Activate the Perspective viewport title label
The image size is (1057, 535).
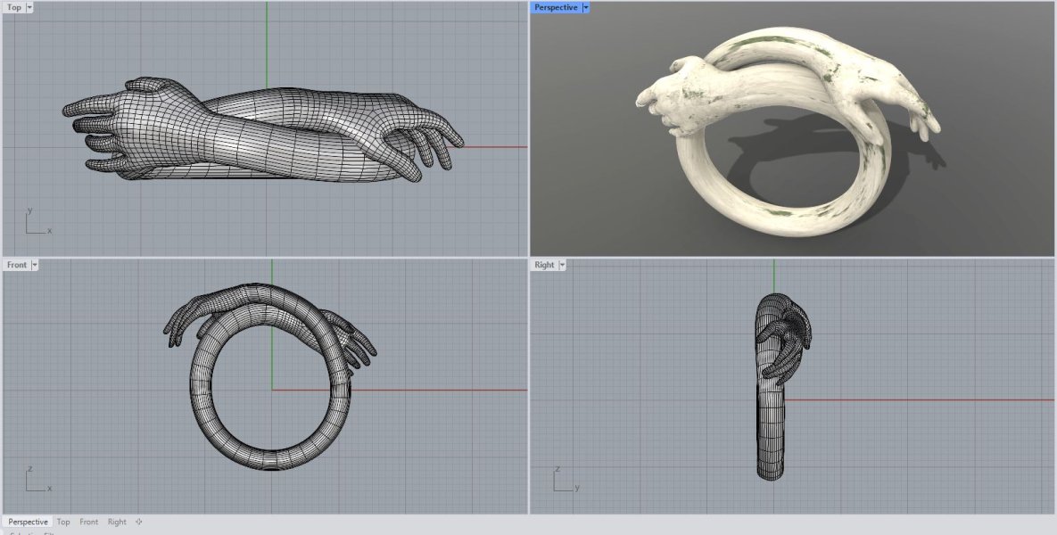[556, 7]
